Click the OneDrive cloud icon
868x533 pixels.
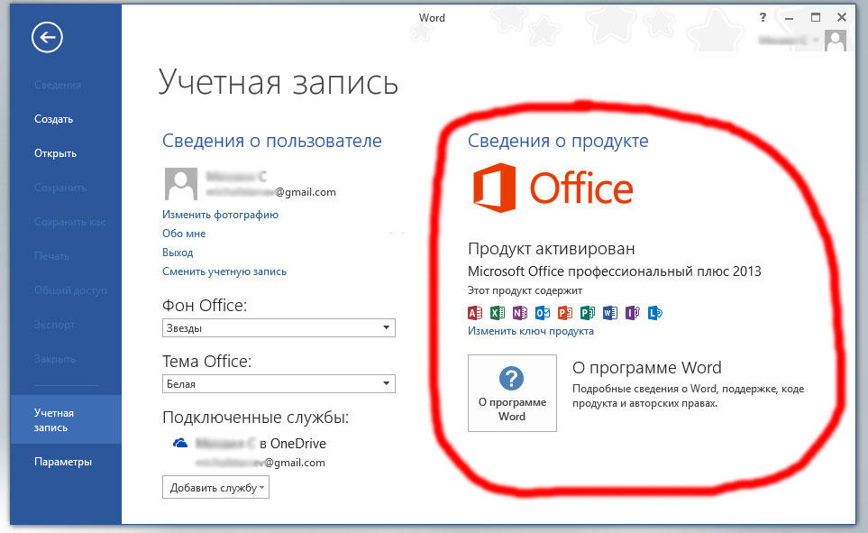(x=180, y=443)
